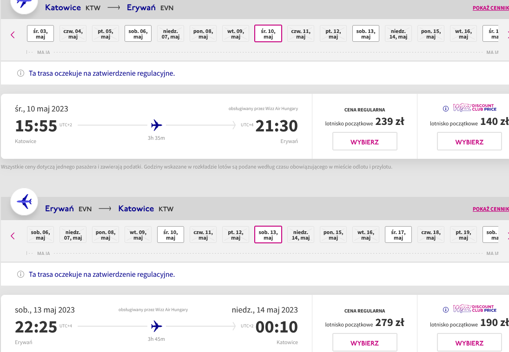Screen dimensions: 509x352
Task: Open POKAŻ CENNIK link for Katowice–Erywań
Action: [490, 8]
